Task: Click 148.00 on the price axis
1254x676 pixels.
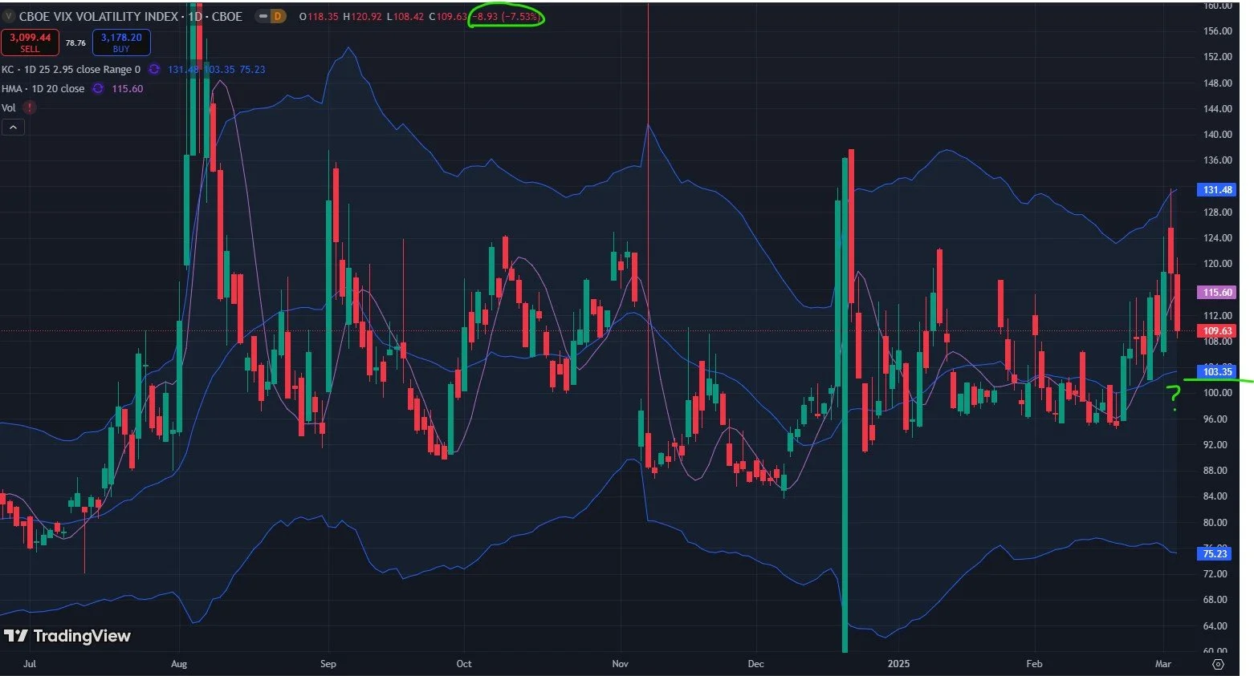Action: coord(1217,83)
